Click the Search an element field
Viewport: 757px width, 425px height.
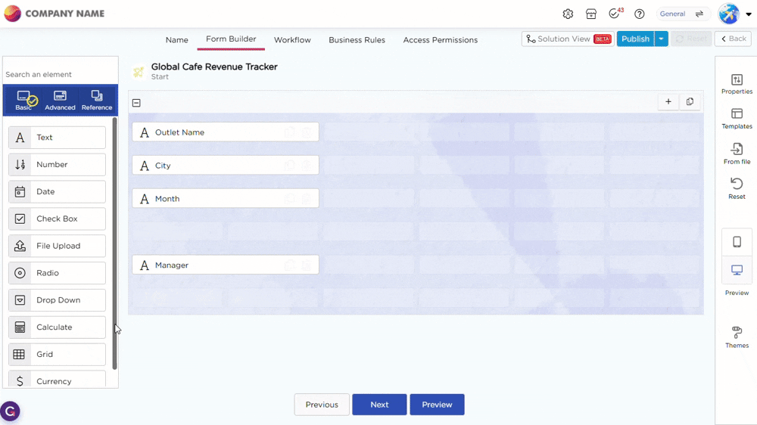(59, 74)
